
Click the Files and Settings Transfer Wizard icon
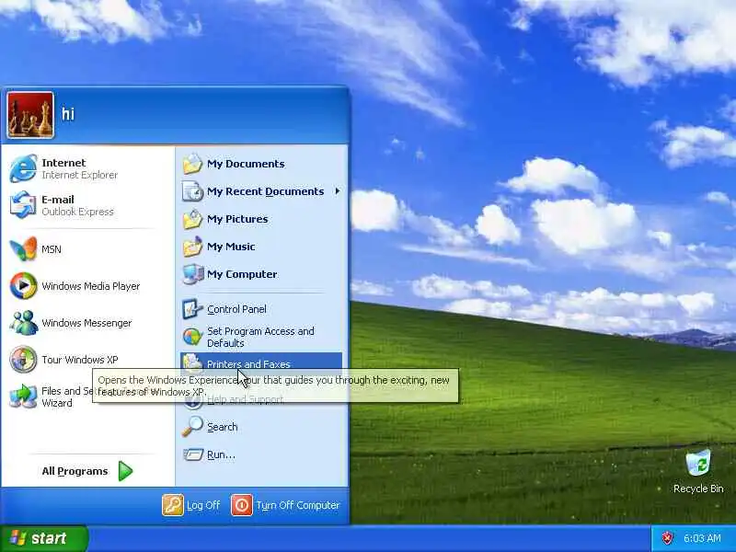pos(23,396)
